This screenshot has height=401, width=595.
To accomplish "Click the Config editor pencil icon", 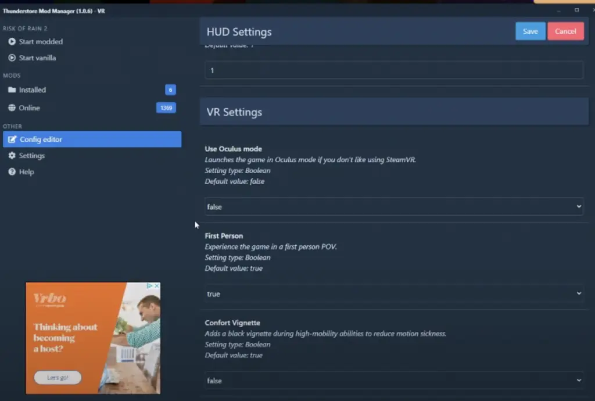I will point(12,139).
